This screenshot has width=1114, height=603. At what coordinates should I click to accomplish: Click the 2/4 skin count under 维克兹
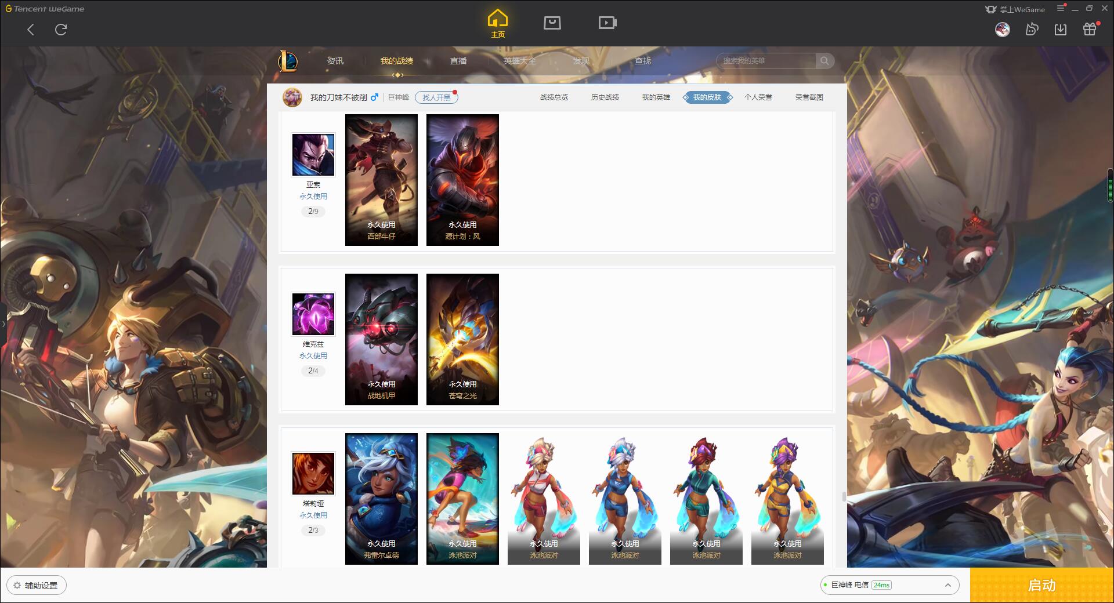tap(313, 371)
